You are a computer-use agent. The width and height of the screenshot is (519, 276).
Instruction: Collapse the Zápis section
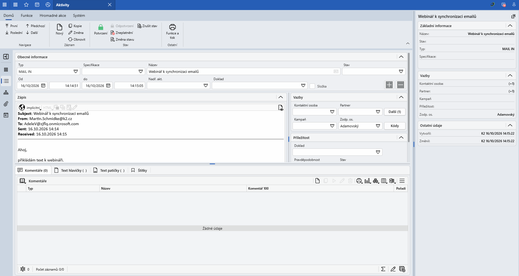tap(281, 97)
